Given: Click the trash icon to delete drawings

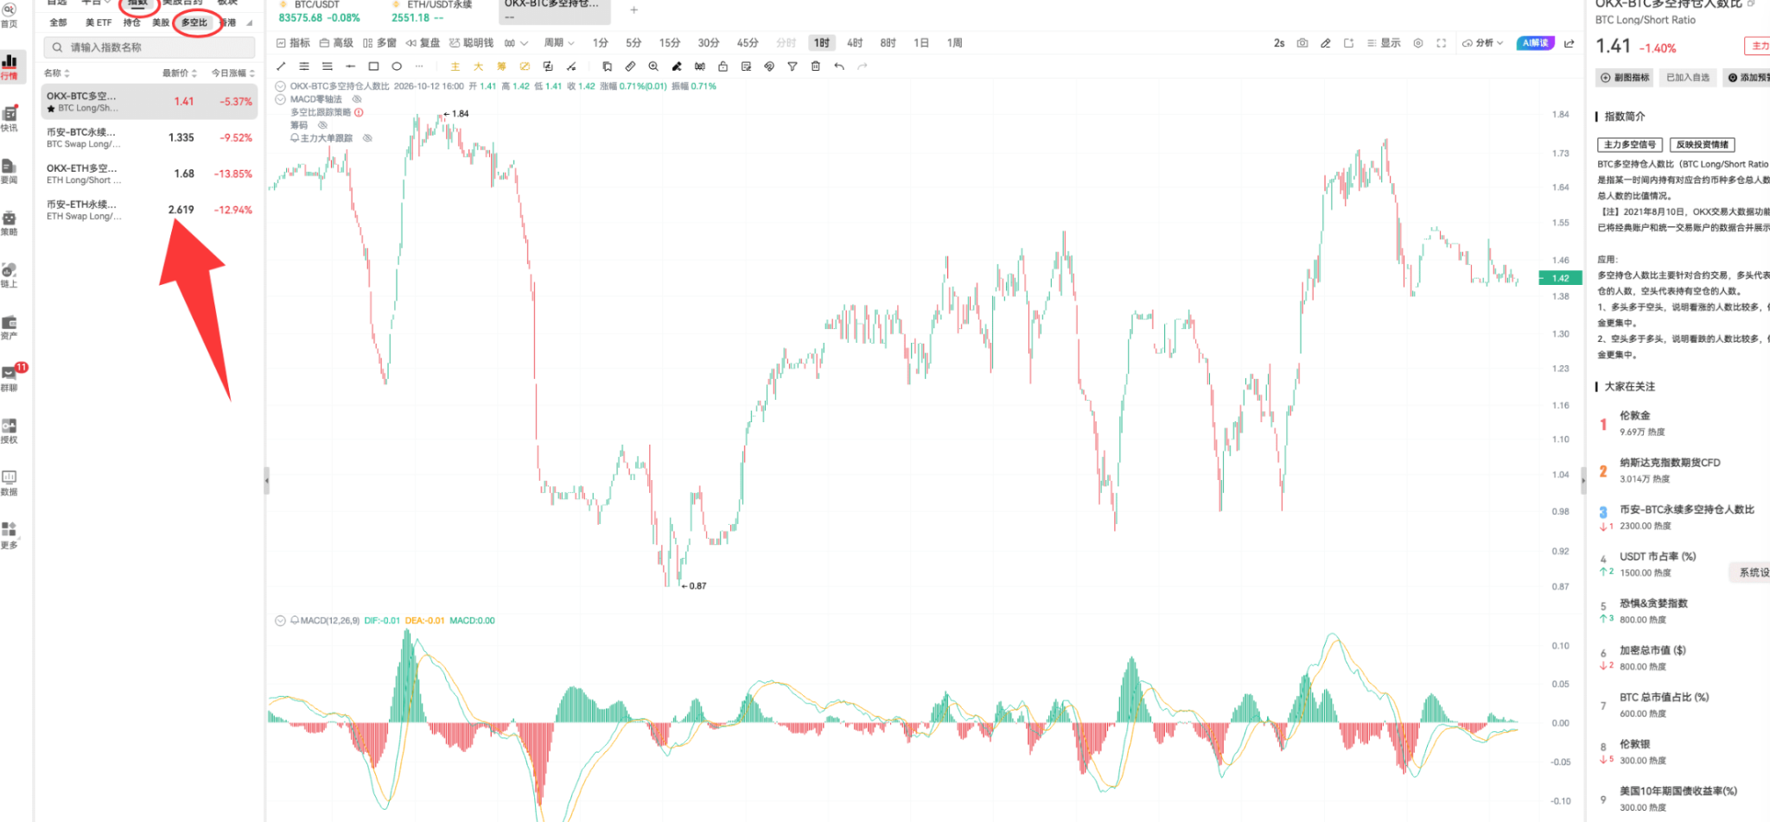Looking at the screenshot, I should pos(815,66).
